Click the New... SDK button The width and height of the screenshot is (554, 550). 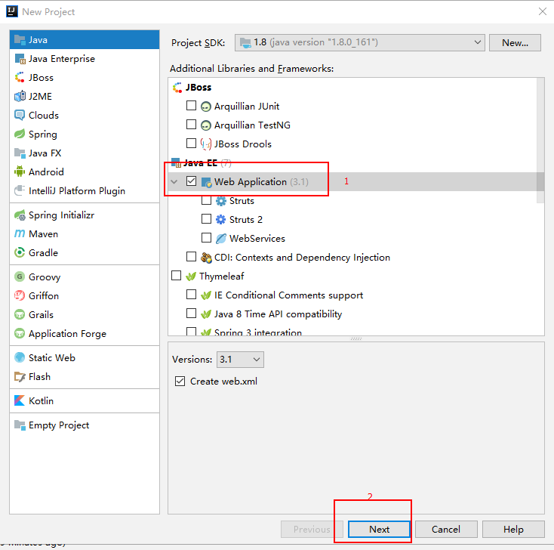click(516, 42)
